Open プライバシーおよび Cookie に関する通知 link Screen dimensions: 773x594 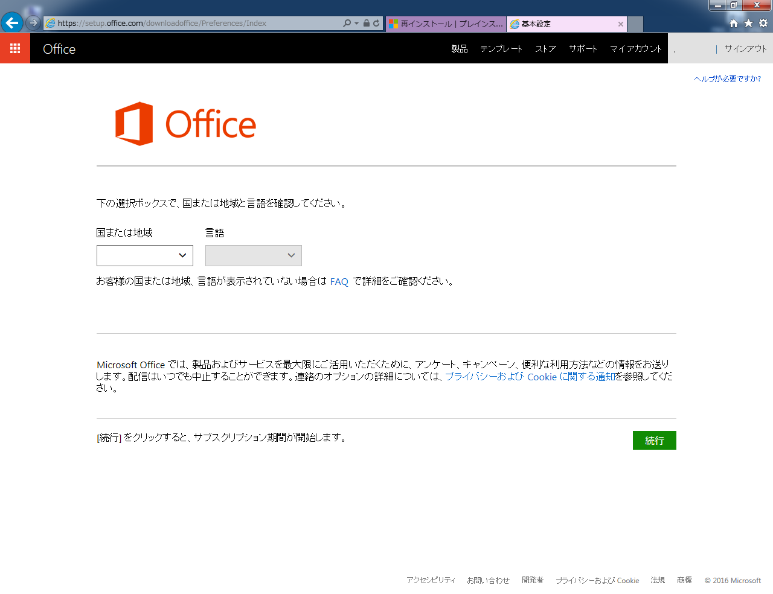pyautogui.click(x=530, y=377)
